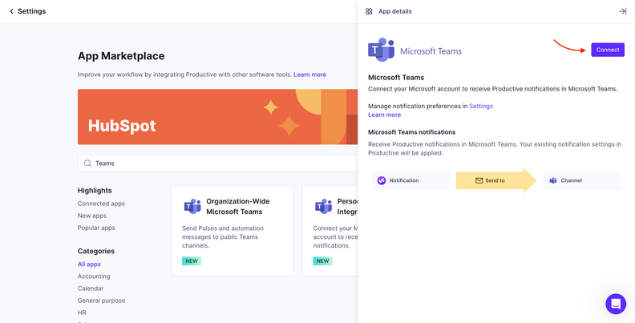Select General purpose category
Viewport: 635px width, 323px height.
101,301
